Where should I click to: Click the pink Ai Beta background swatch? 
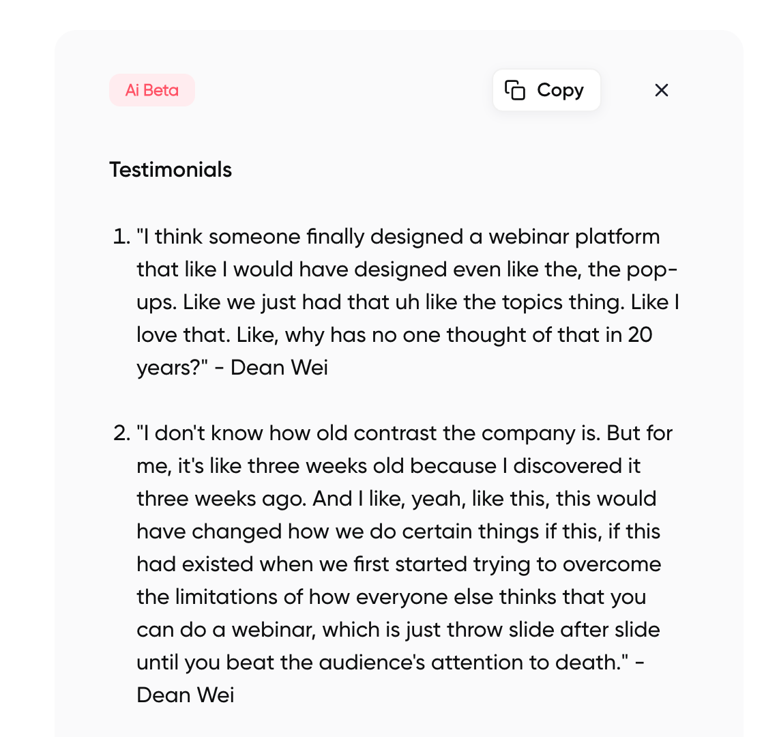tap(151, 89)
